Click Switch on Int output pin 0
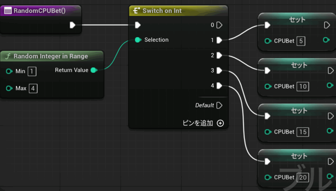The height and width of the screenshot is (191, 336). [219, 25]
